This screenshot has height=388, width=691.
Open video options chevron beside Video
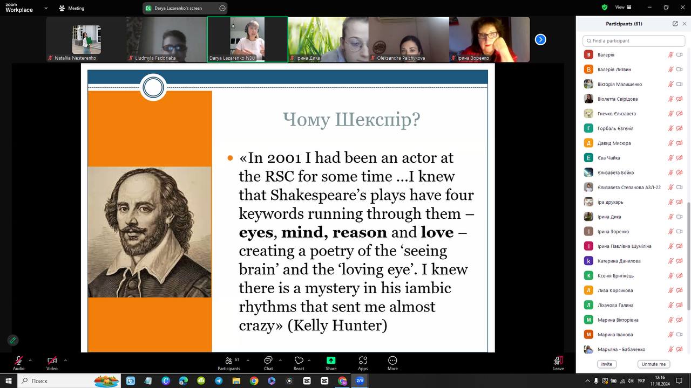coord(65,360)
